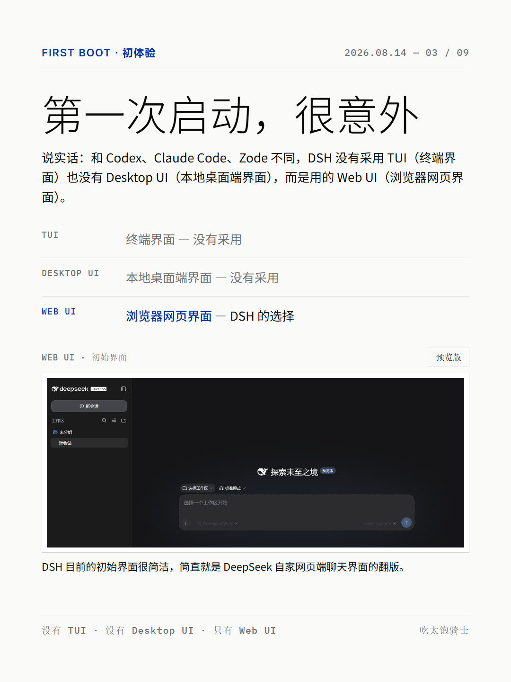The width and height of the screenshot is (511, 682).
Task: Click the 工作区 section label
Action: [58, 421]
